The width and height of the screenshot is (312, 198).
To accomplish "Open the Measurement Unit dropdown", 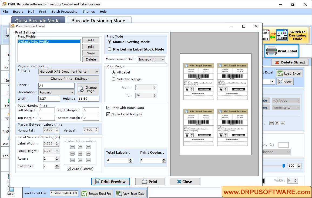I will point(152,59).
